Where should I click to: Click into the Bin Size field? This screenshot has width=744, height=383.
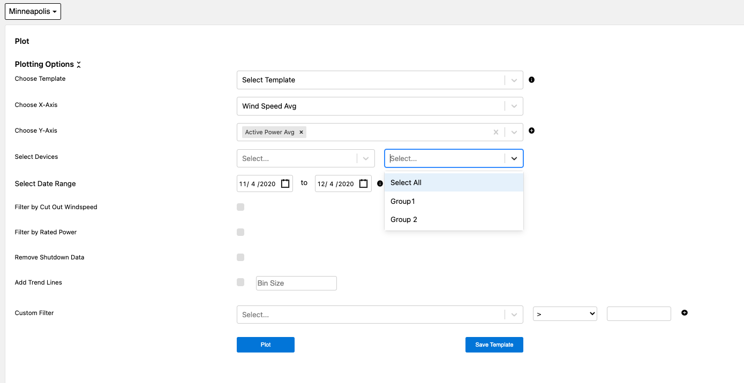(296, 283)
